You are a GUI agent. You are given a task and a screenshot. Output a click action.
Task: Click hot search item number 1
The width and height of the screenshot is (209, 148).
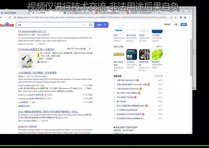126,80
